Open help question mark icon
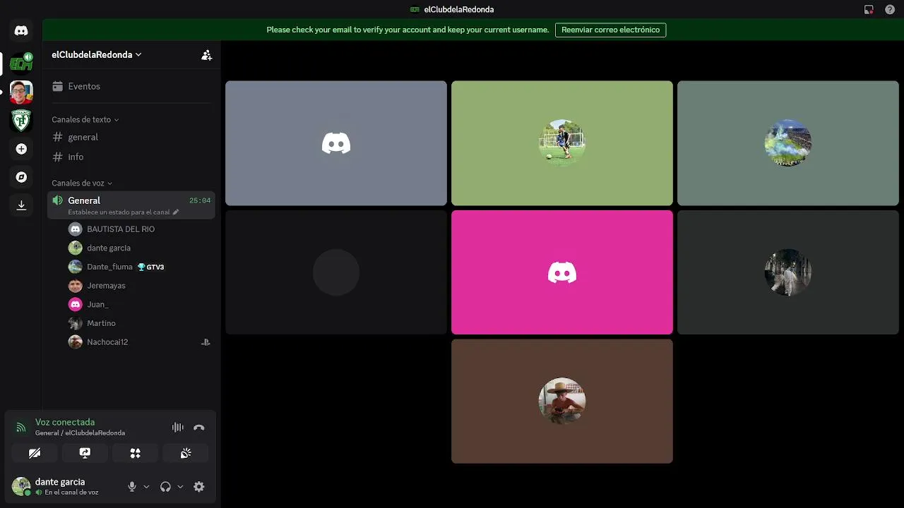The width and height of the screenshot is (904, 508). point(890,10)
